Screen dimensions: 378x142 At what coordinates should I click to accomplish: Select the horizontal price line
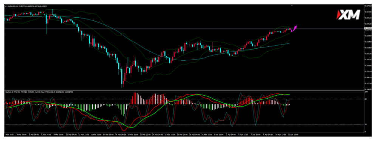tap(184, 28)
